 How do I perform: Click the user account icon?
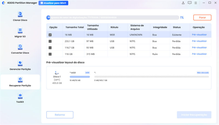[x=183, y=3]
